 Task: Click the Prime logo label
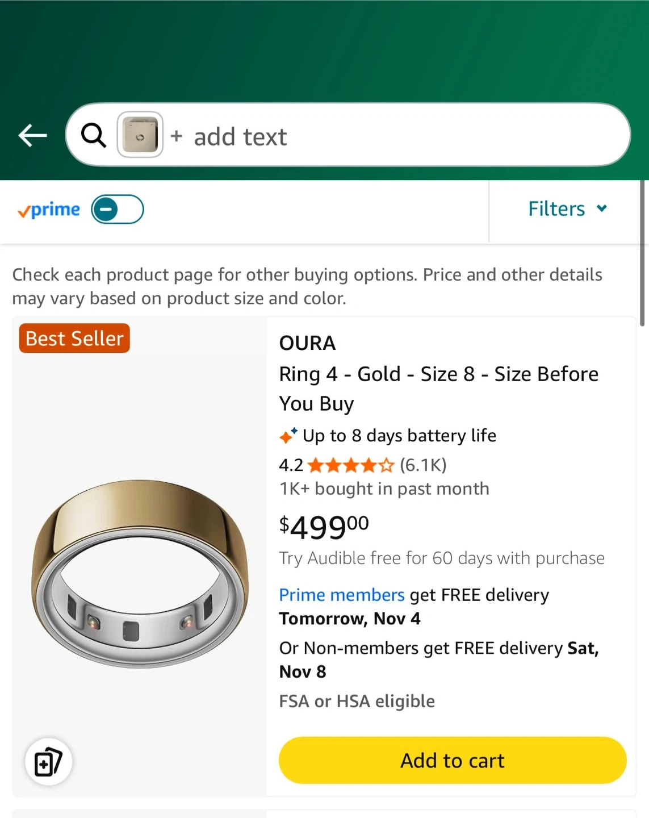click(x=49, y=210)
